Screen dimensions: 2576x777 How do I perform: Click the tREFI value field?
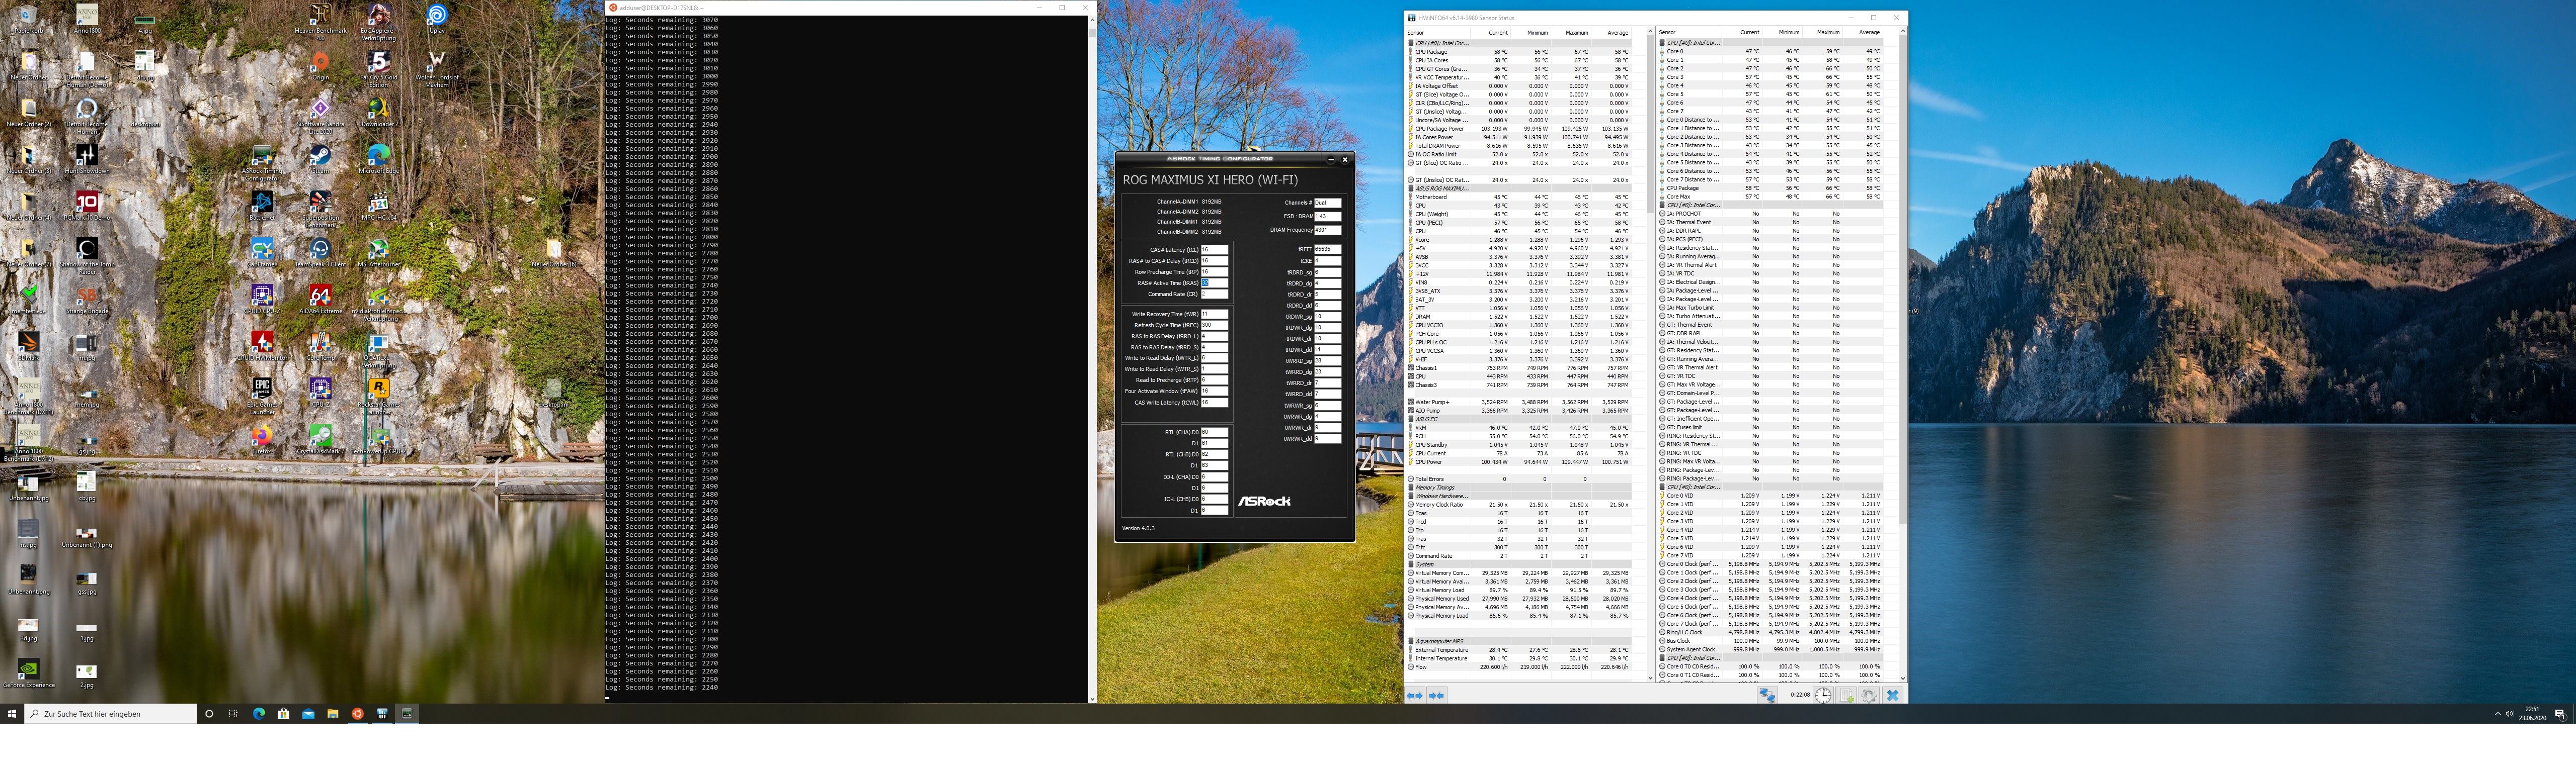tap(1327, 250)
